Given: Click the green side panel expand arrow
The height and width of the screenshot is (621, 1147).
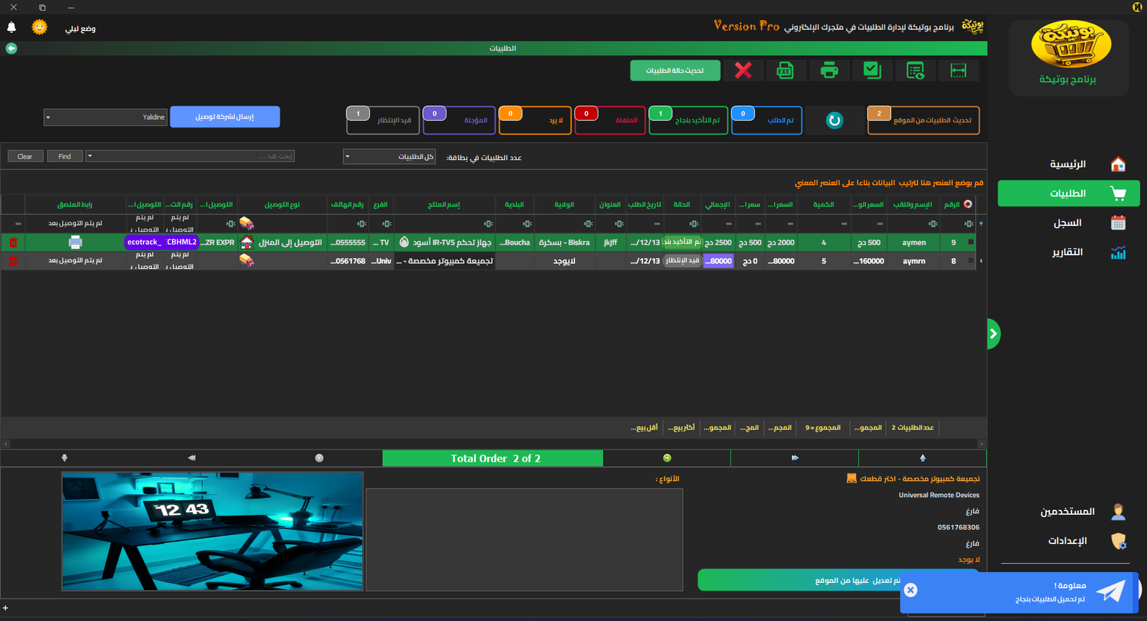Looking at the screenshot, I should (x=993, y=333).
